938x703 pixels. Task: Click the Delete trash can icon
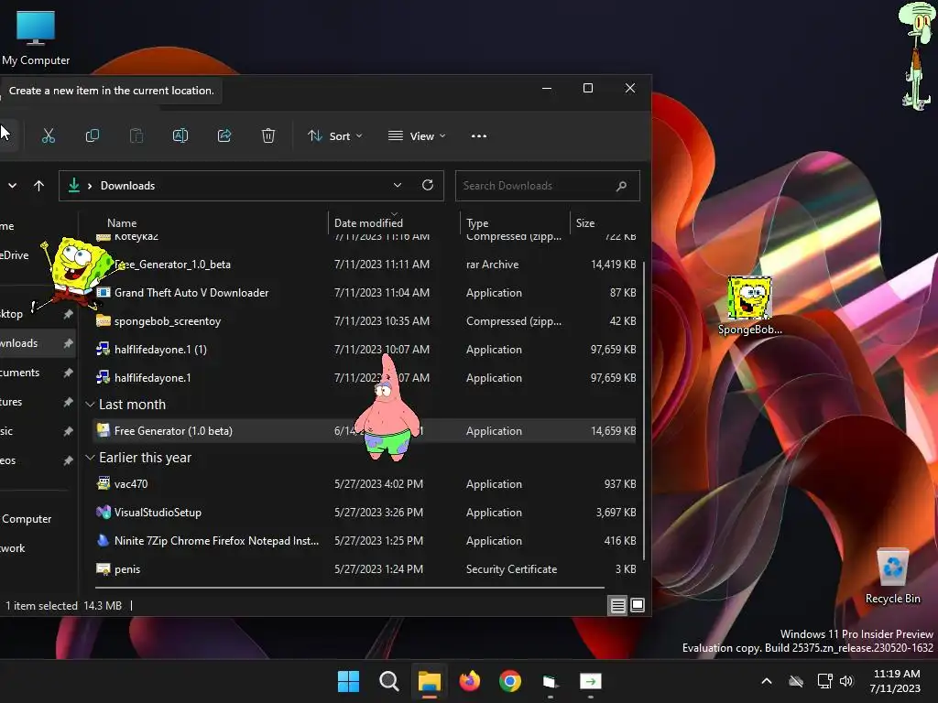[x=268, y=136]
